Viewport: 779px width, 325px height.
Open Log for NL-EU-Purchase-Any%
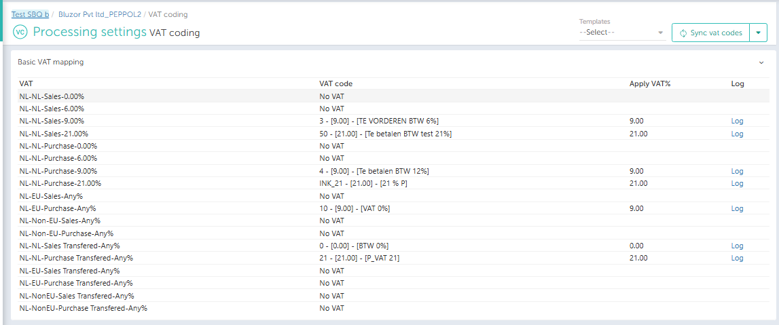point(737,208)
